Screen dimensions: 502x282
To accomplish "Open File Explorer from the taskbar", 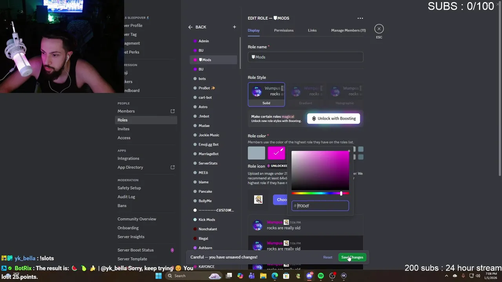I will pyautogui.click(x=263, y=276).
